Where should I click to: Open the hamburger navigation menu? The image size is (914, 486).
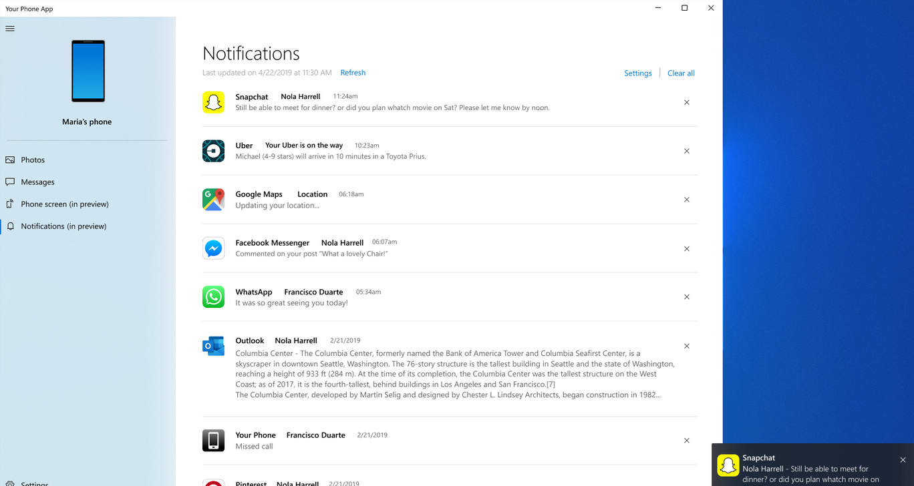(x=10, y=29)
